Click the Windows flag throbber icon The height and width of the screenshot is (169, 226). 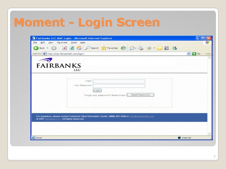(x=207, y=43)
